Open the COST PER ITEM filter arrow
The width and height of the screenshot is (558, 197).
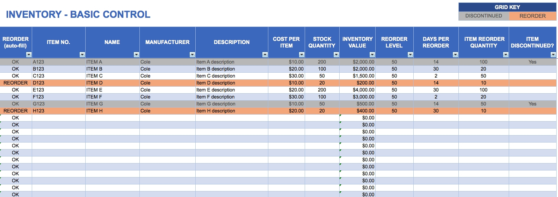point(302,54)
